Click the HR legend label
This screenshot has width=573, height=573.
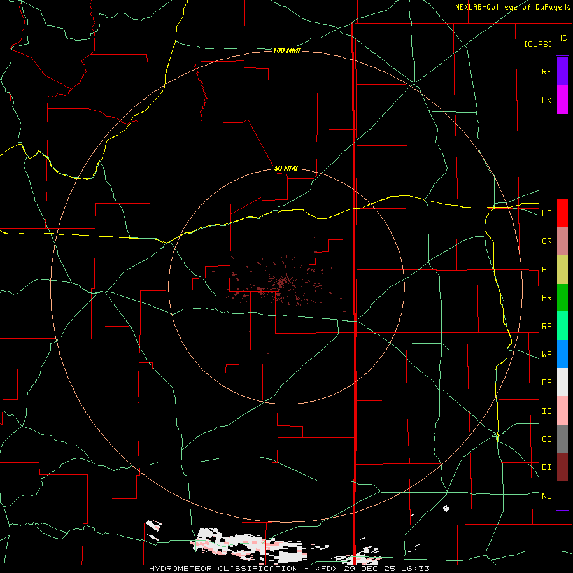pyautogui.click(x=546, y=298)
